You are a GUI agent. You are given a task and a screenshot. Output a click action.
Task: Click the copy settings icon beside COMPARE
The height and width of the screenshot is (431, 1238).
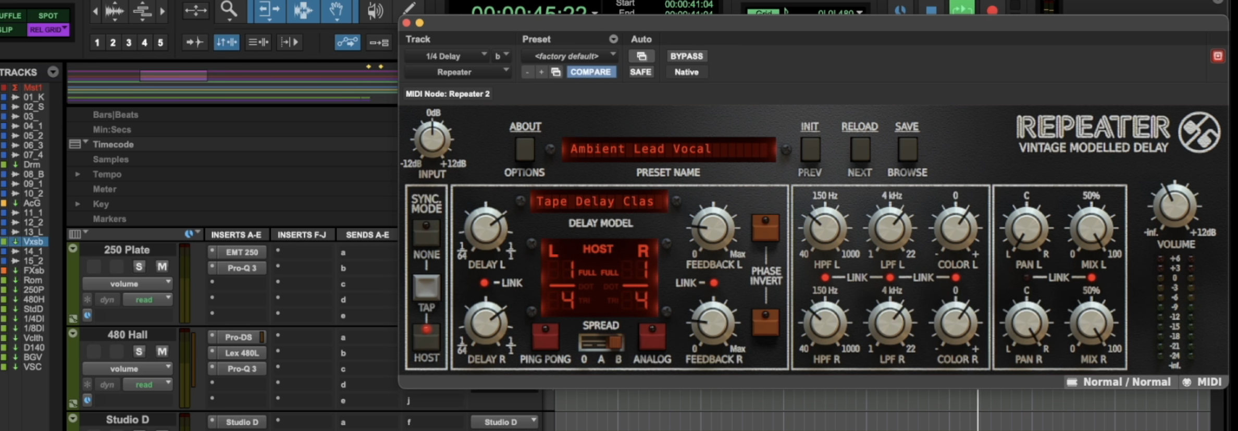point(556,72)
